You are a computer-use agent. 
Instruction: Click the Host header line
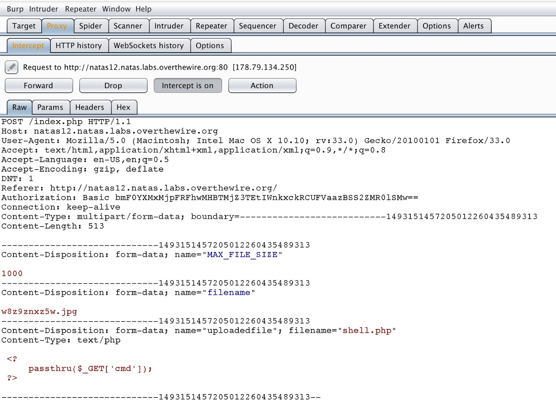[x=109, y=131]
